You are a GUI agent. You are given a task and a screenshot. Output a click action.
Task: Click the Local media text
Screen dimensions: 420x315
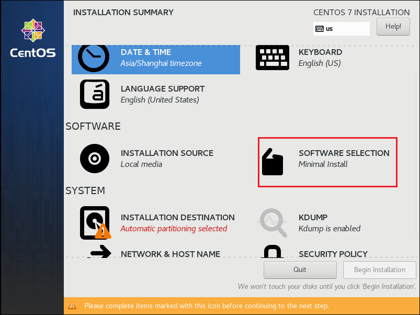pos(141,164)
